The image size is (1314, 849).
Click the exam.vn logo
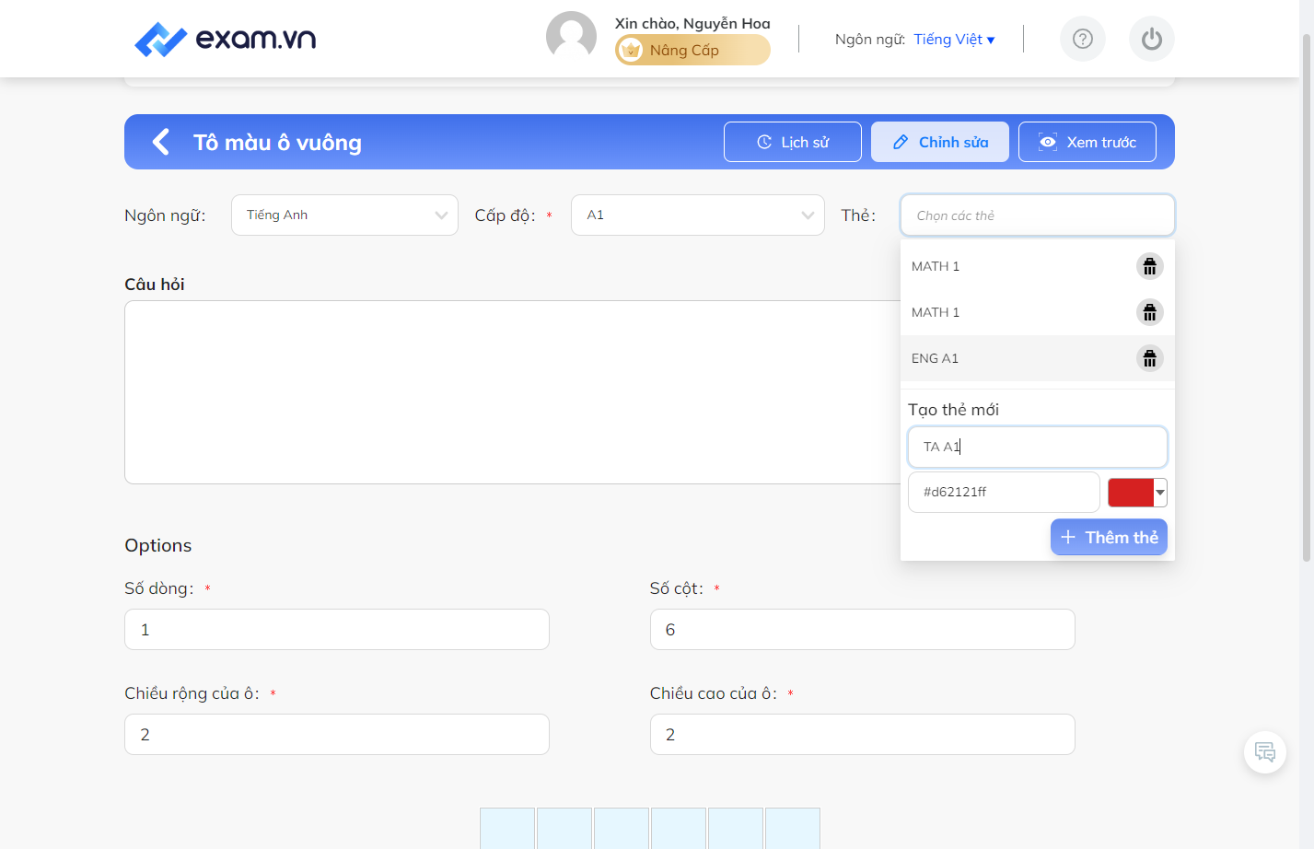pos(225,39)
